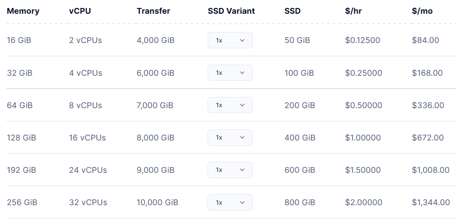Screen dimensions: 456x222
Task: Click the Memory column header
Action: click(x=23, y=11)
